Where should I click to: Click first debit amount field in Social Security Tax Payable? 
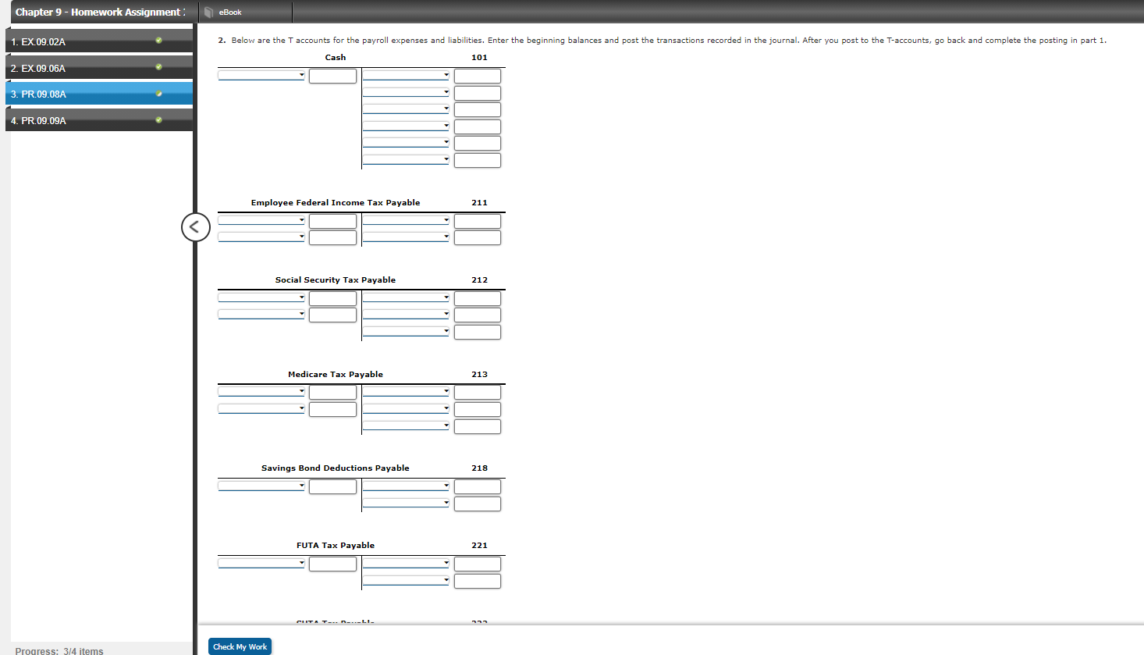(332, 298)
